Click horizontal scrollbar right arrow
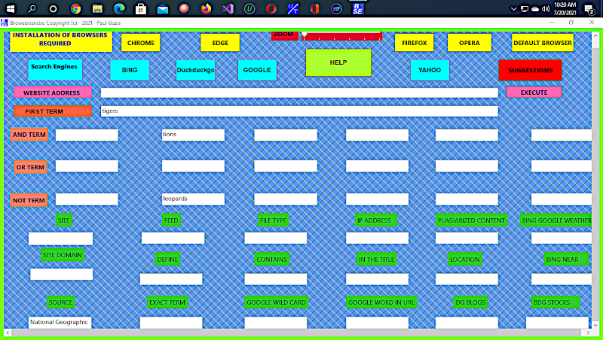 pyautogui.click(x=588, y=332)
